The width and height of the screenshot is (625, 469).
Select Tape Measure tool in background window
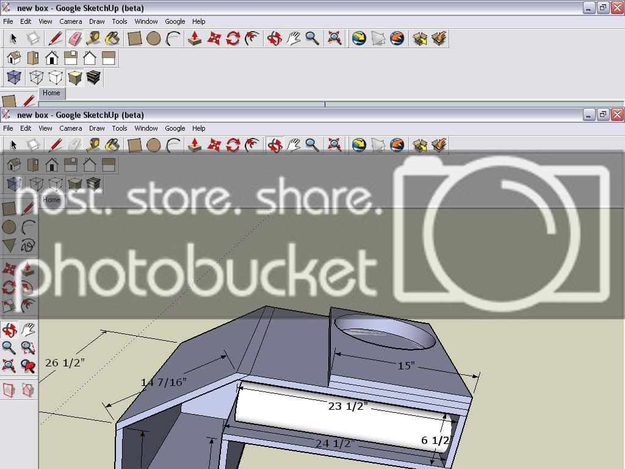point(93,38)
